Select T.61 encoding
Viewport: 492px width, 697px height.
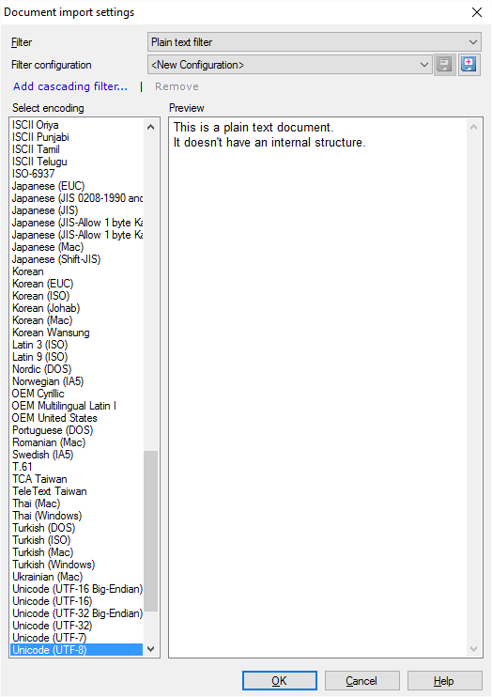[76, 467]
